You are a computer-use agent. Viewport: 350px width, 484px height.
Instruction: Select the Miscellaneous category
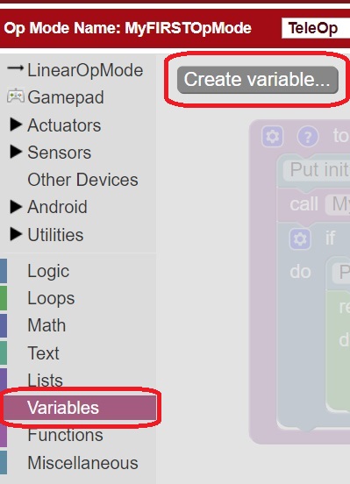[x=82, y=463]
